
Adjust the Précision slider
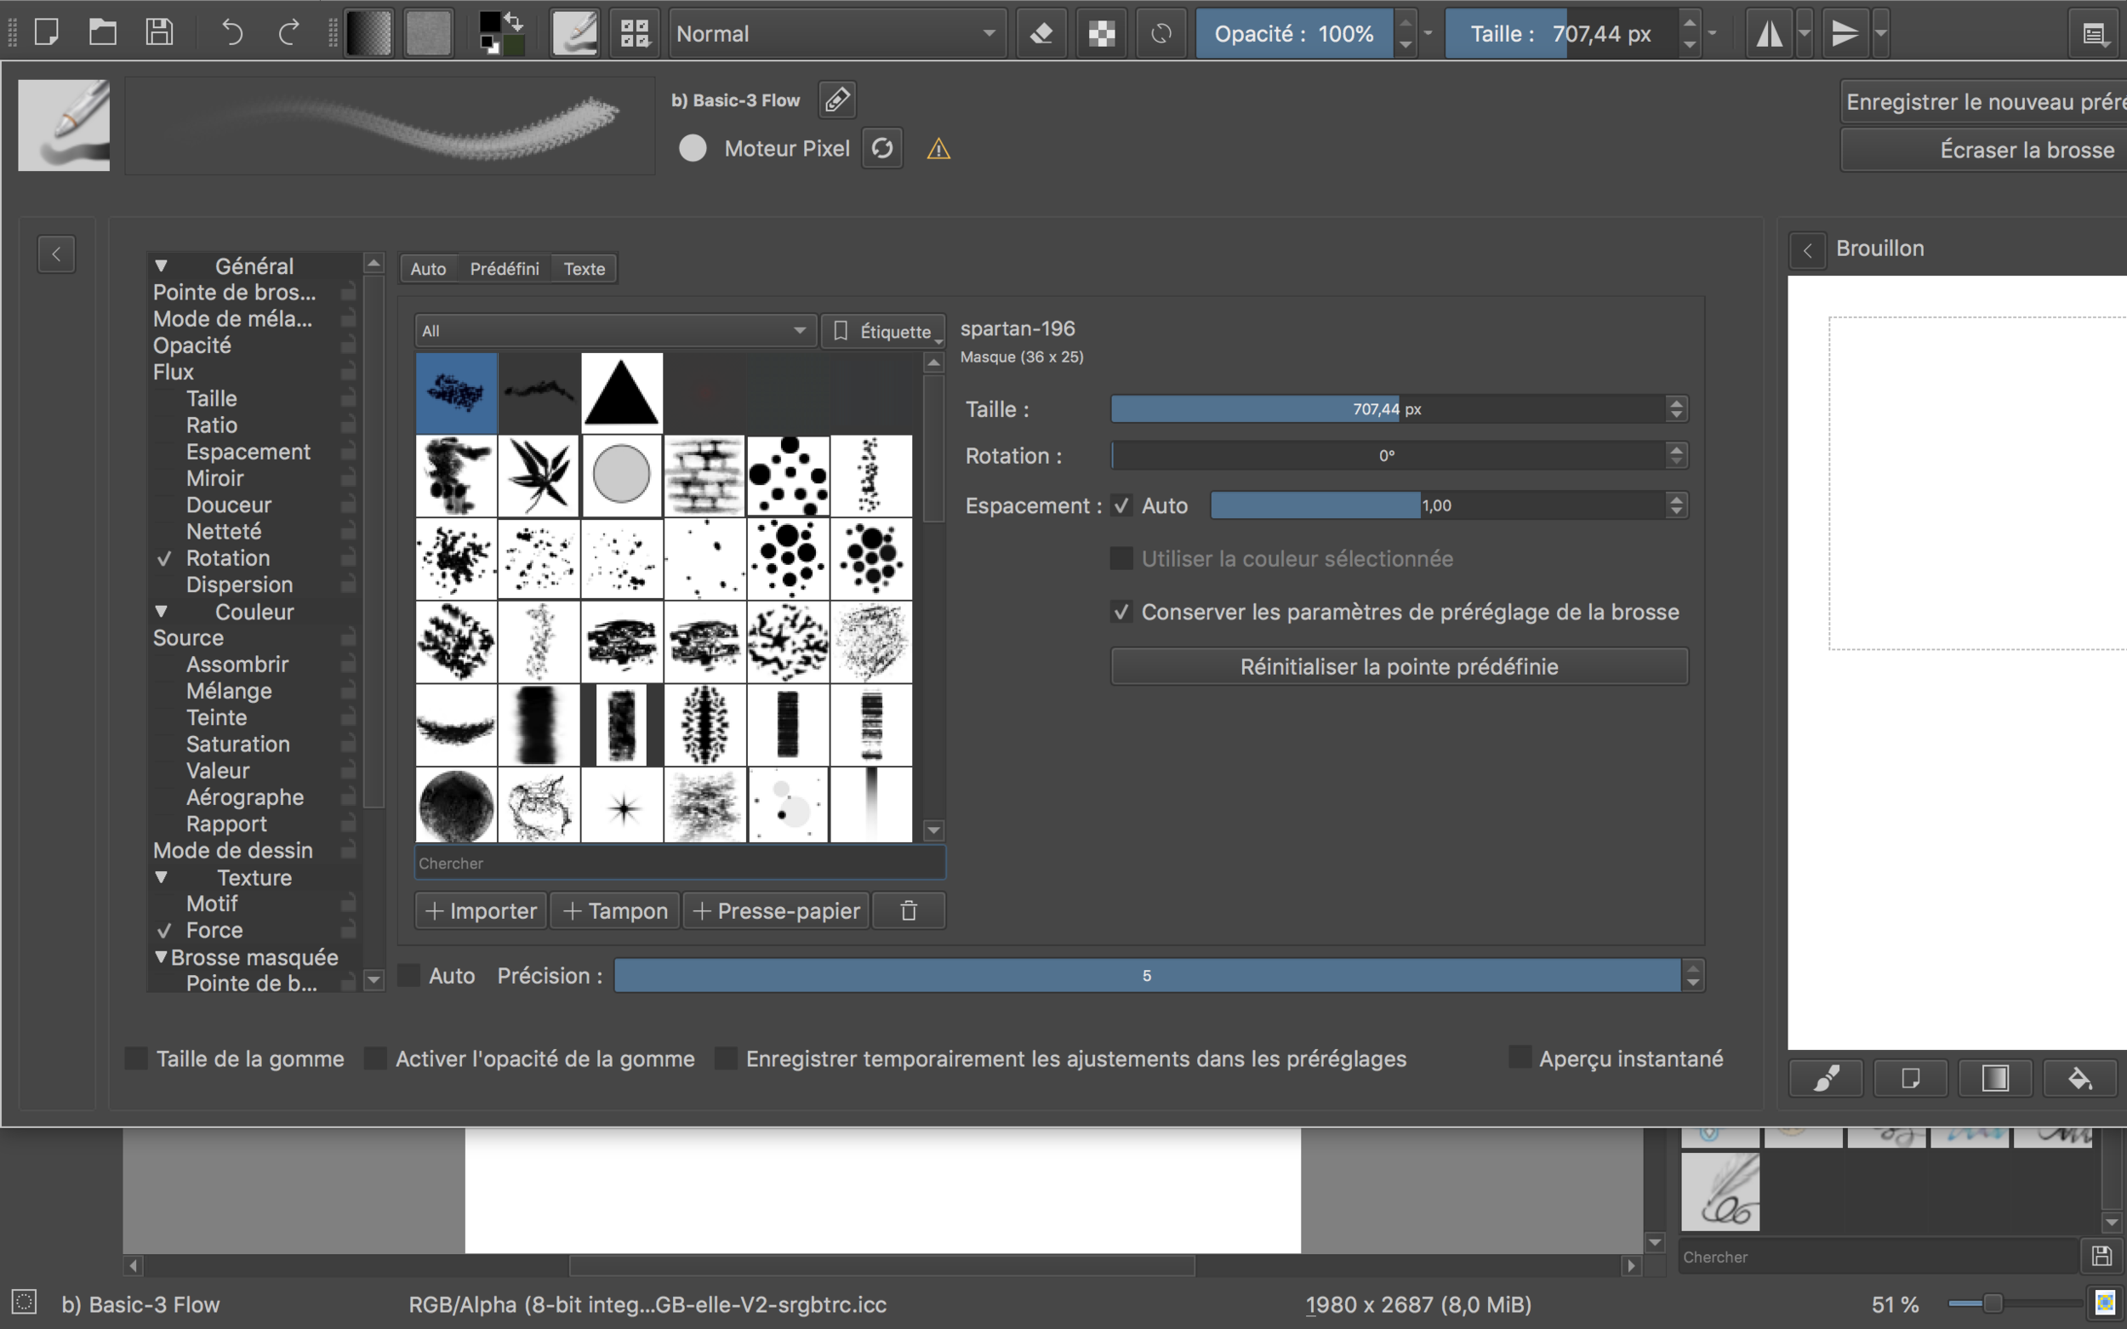1146,976
